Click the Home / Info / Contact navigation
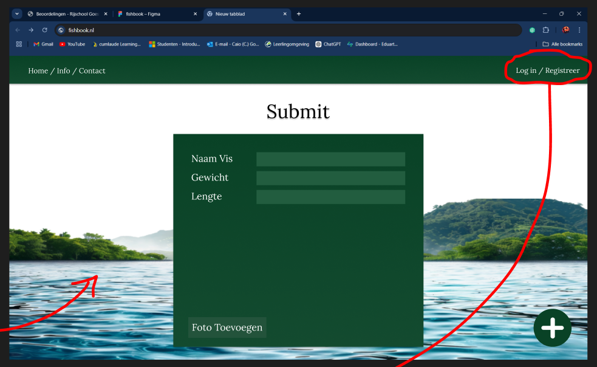 pos(67,71)
